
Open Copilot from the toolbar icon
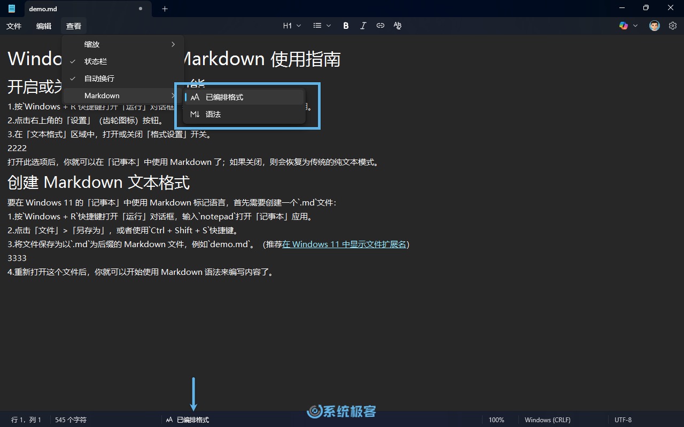coord(624,26)
